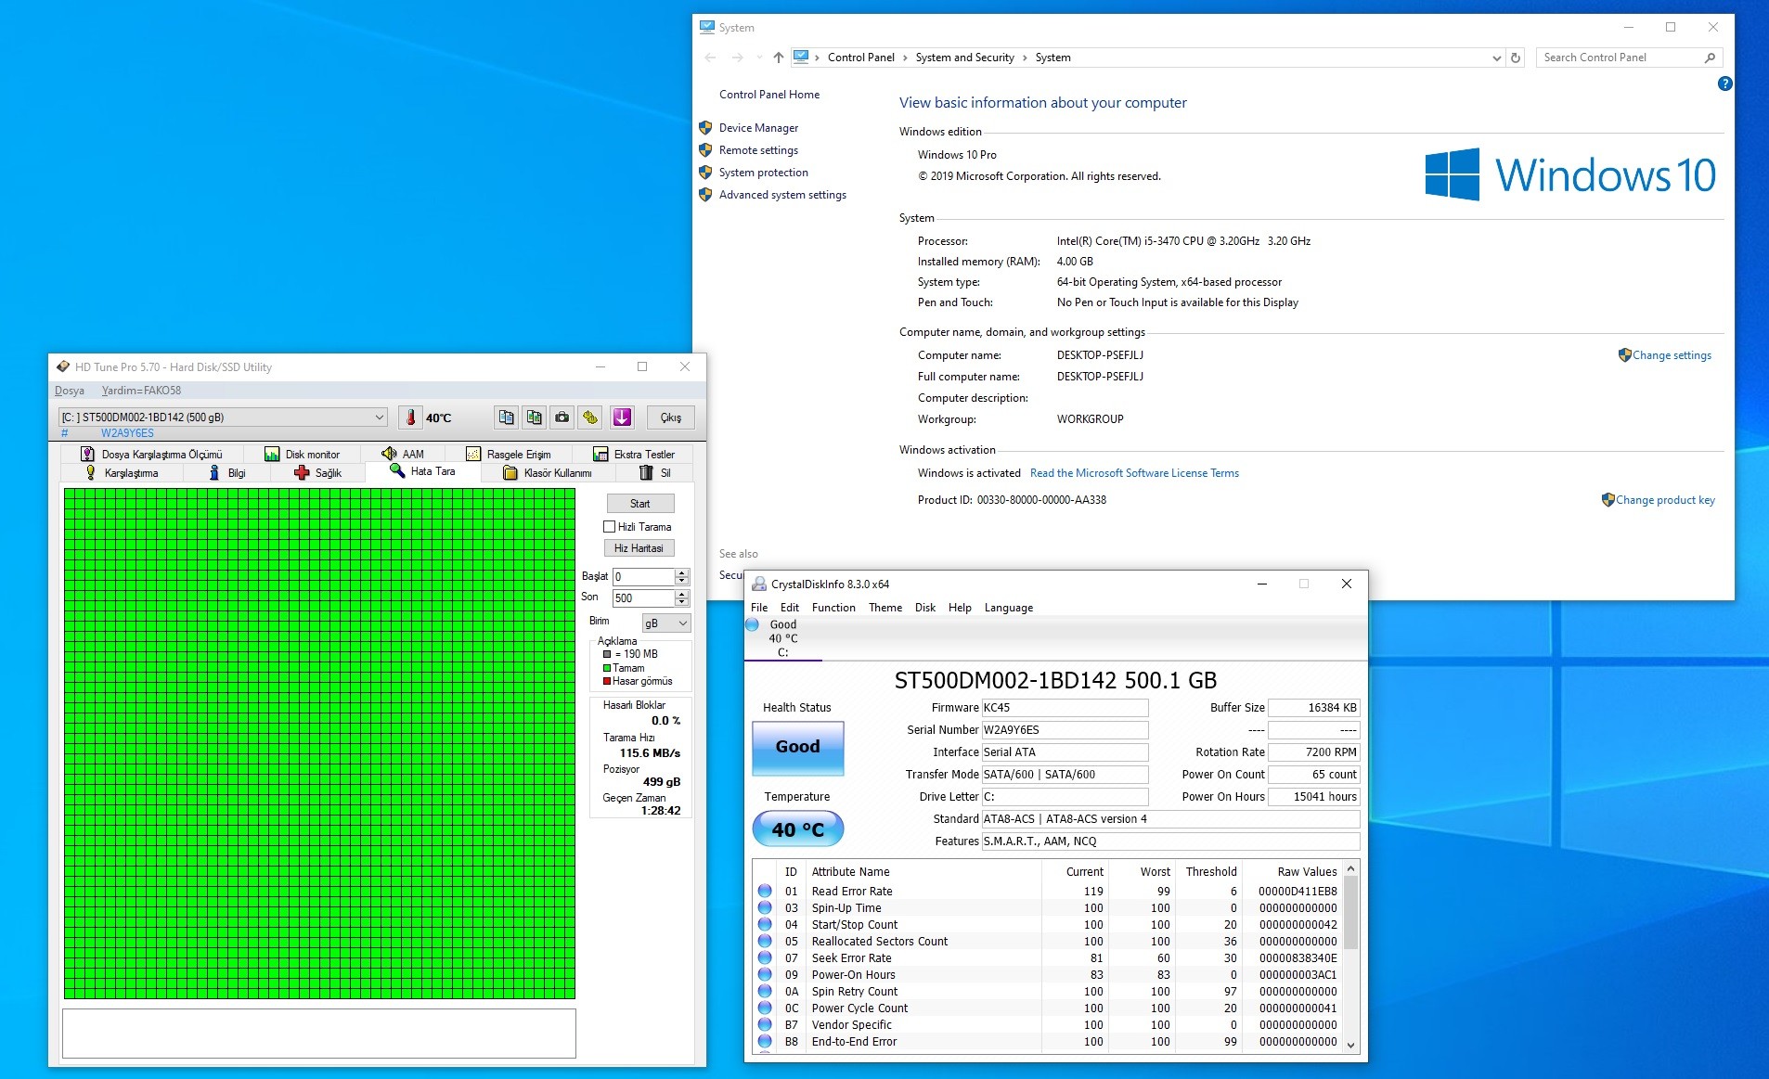Image resolution: width=1769 pixels, height=1079 pixels.
Task: Click the Power-On Hours status orb
Action: [765, 975]
